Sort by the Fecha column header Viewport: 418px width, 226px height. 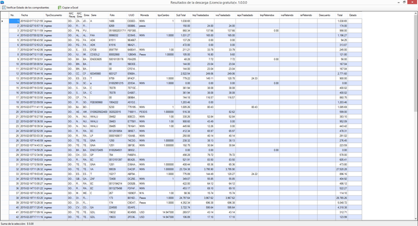click(x=32, y=15)
